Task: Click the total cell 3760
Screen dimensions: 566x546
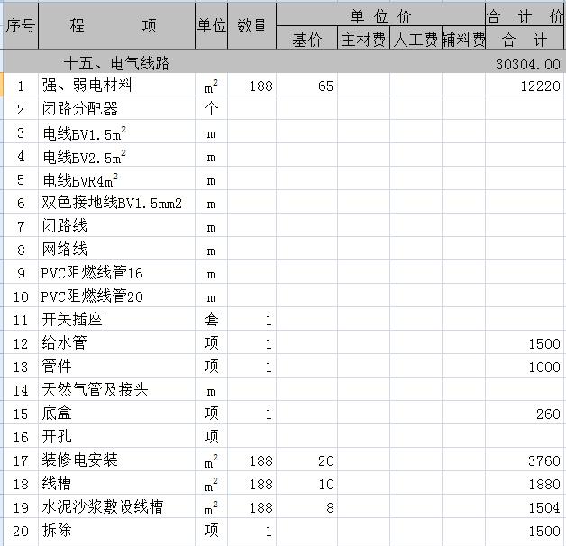Action: point(525,460)
